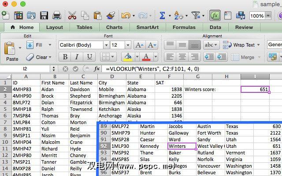
Task: Toggle Underline formatting
Action: click(90, 57)
